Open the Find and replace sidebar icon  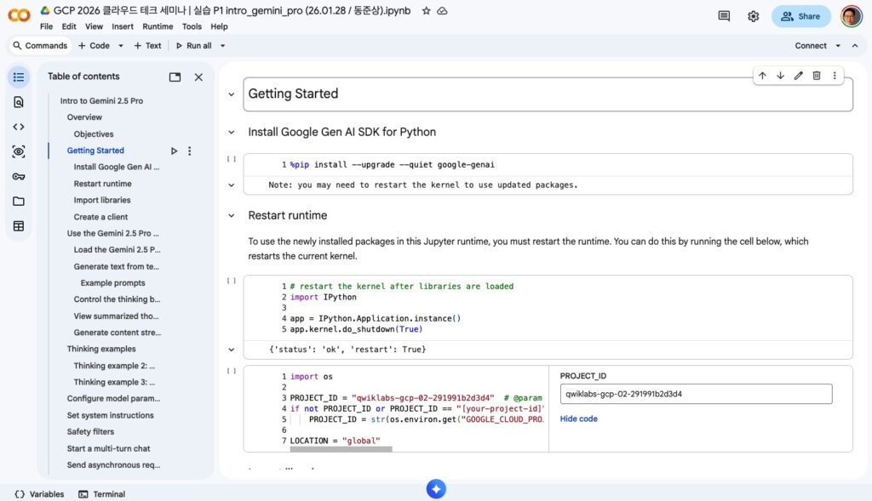[x=19, y=102]
